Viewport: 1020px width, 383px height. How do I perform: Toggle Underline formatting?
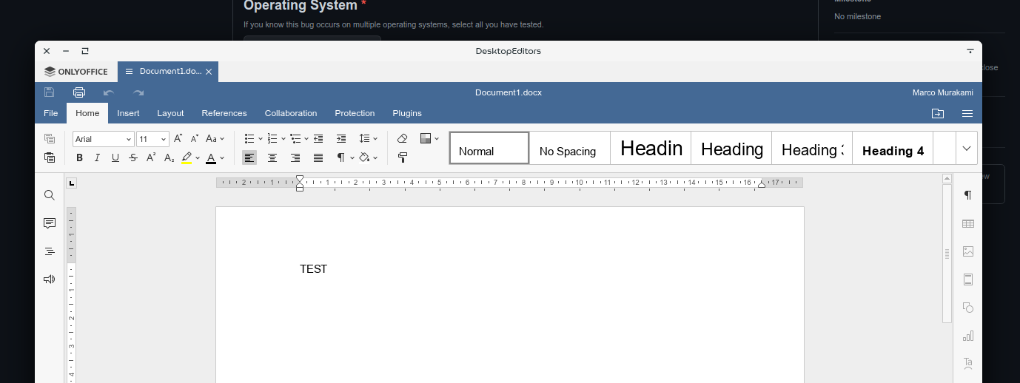115,157
